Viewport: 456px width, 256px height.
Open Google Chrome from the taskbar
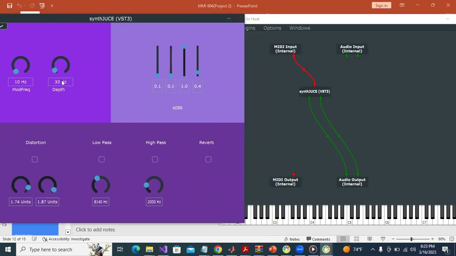click(218, 250)
